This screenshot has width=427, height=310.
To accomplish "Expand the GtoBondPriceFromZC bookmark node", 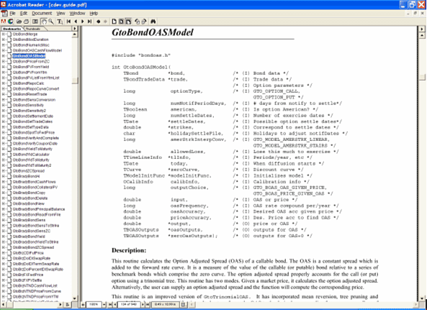I will [4, 61].
